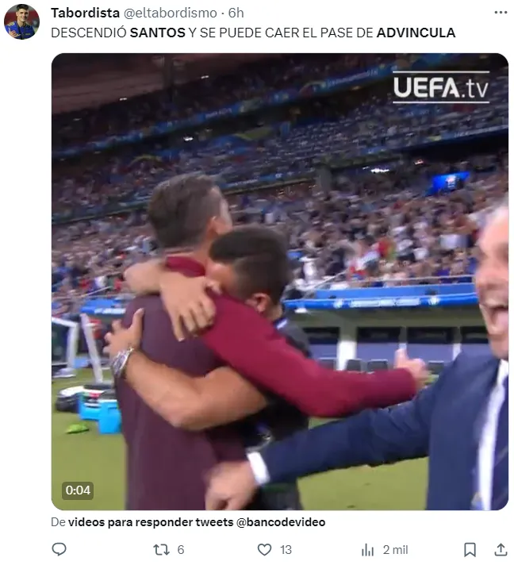Screen dimensions: 514x573
Task: Open the three-dot more options menu
Action: (501, 13)
